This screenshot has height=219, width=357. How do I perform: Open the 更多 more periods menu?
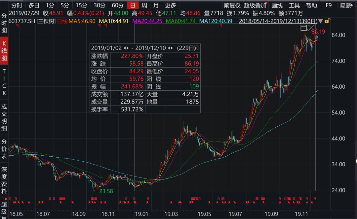coord(170,5)
